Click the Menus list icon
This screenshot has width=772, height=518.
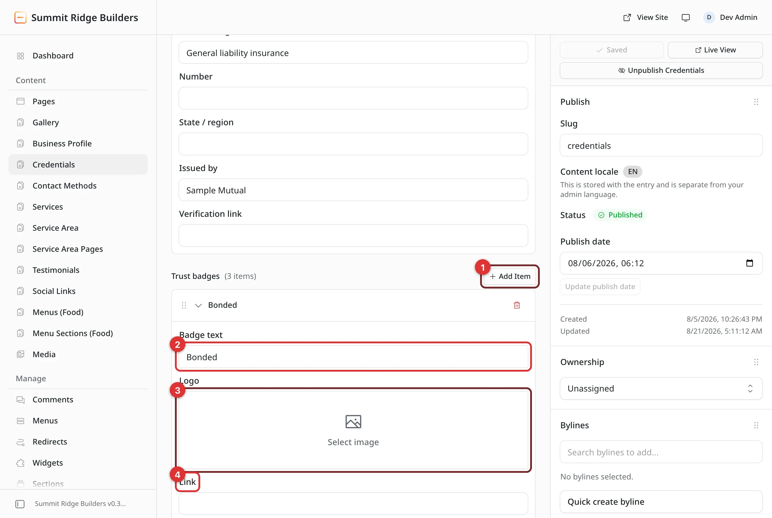[21, 421]
